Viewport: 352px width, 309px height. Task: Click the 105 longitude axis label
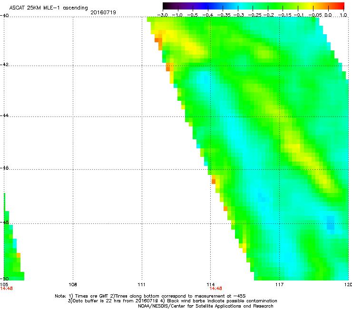point(4,285)
